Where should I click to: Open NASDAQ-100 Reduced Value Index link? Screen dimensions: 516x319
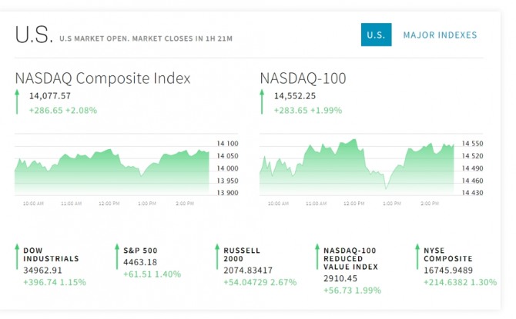tap(350, 258)
